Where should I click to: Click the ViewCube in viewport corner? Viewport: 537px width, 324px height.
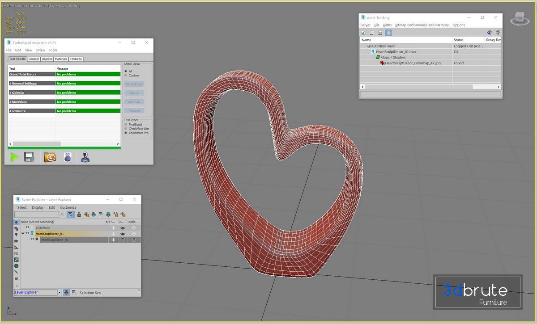(x=519, y=18)
